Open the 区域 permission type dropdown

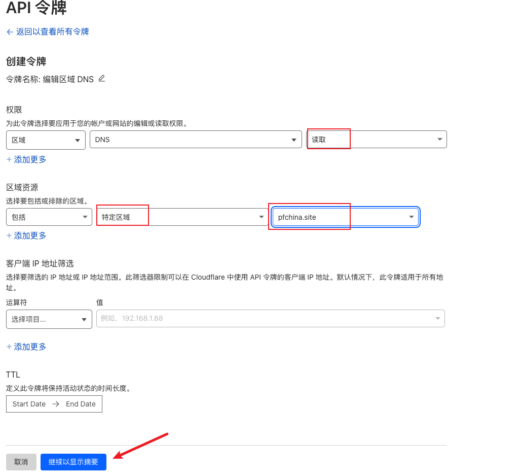click(x=46, y=140)
